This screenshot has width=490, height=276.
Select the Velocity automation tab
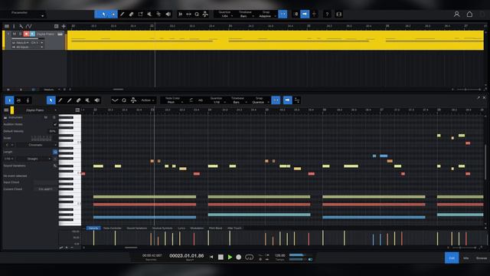(x=93, y=228)
